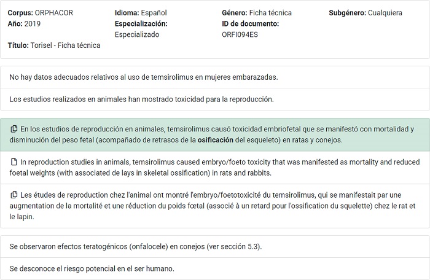The width and height of the screenshot is (430, 280).
Task: Click the Año 2019 field
Action: 23,23
